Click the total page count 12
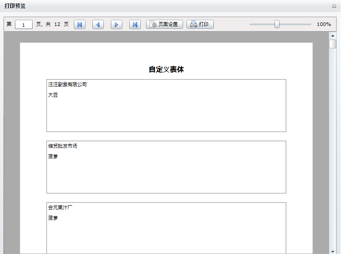 pos(57,24)
